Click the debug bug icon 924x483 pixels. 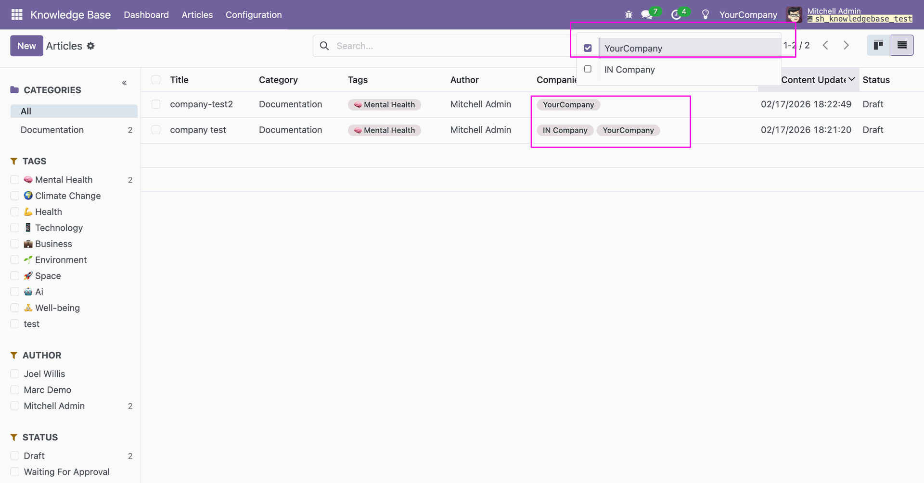(629, 15)
